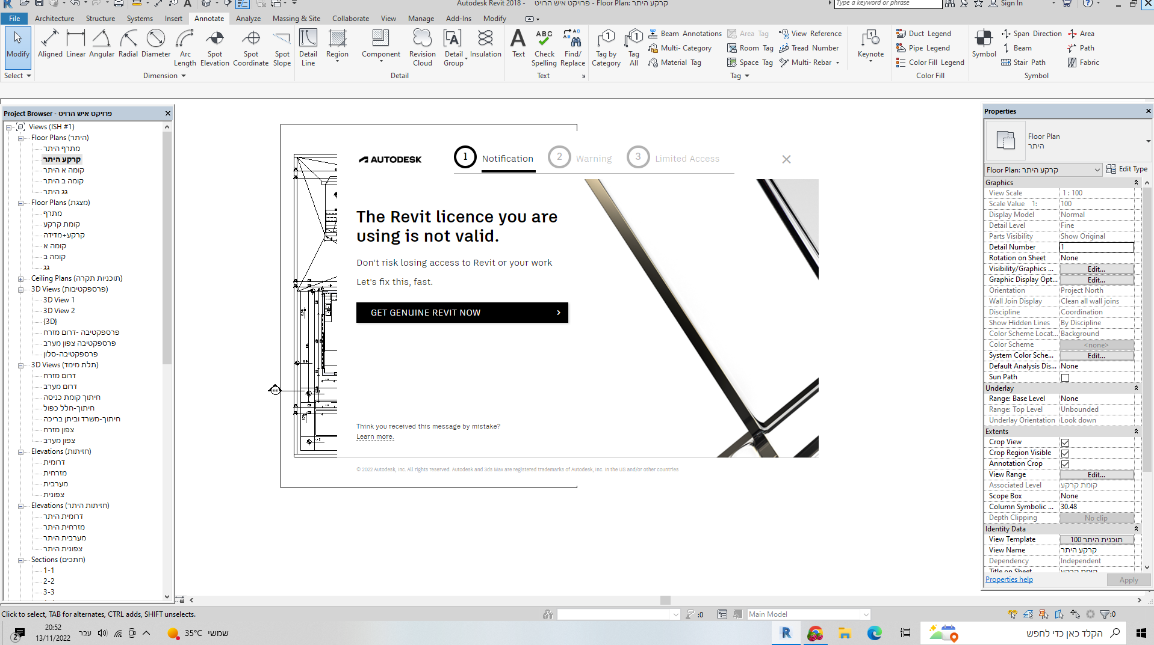Choose the Insulation tool

click(485, 44)
